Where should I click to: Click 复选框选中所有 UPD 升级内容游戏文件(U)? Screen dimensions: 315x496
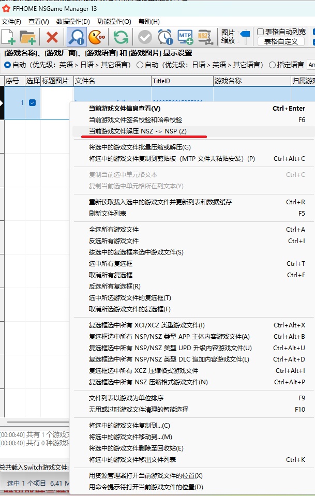[x=193, y=348]
